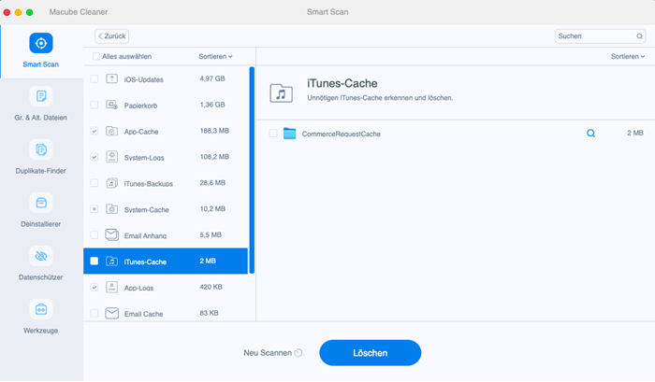655x382 pixels.
Task: Open the Werkzeuge toolbox icon
Action: tap(41, 309)
